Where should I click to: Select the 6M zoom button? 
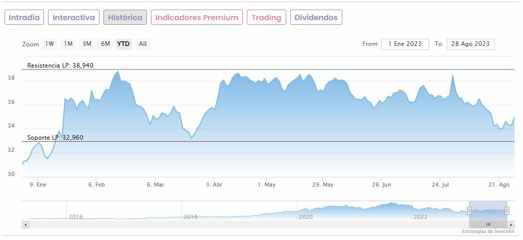coord(105,44)
